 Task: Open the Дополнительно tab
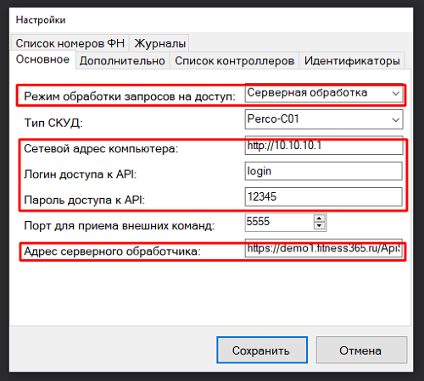pos(122,61)
